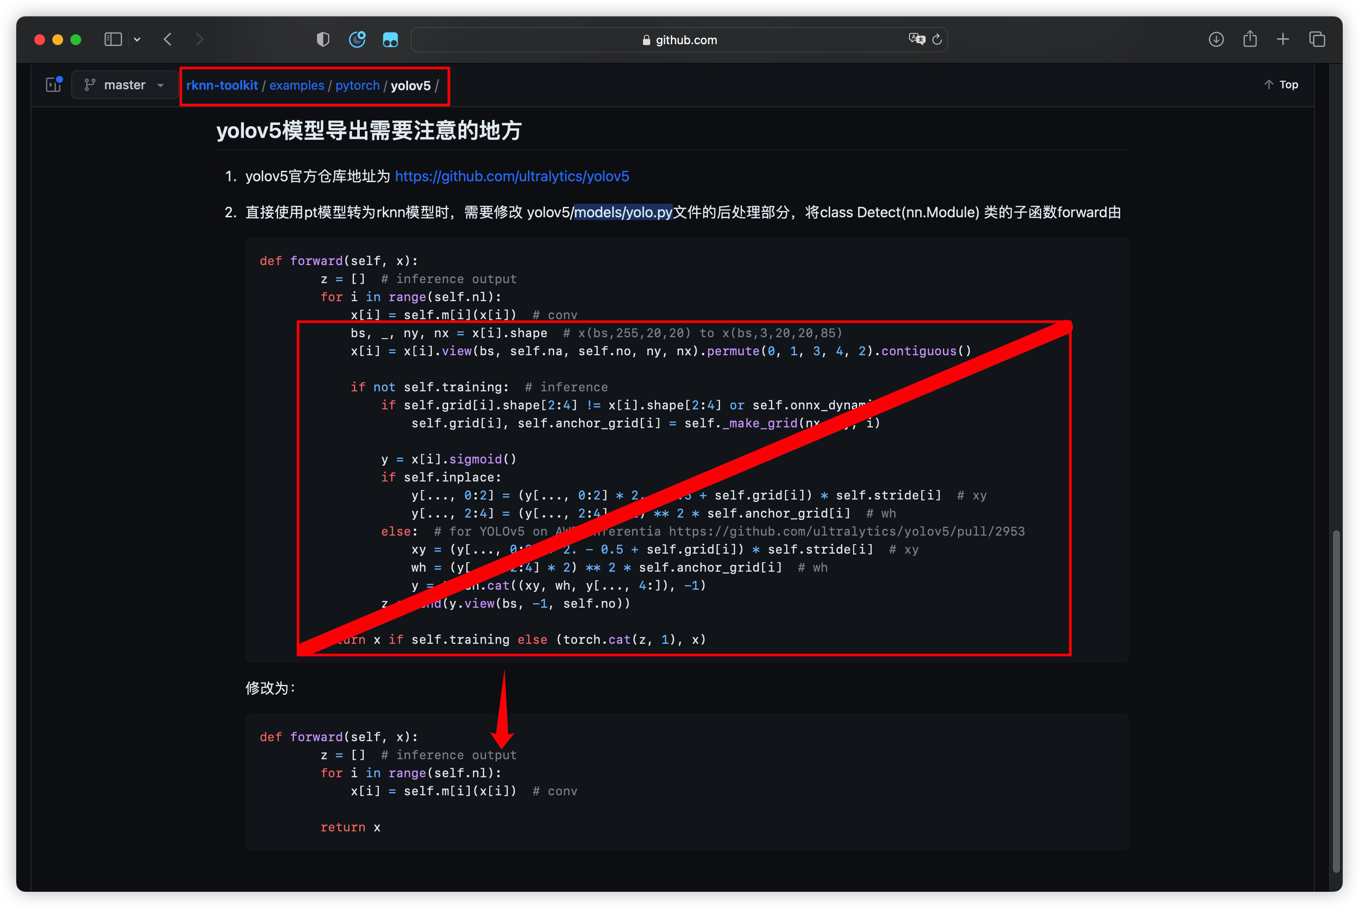Open the examples breadcrumb folder
This screenshot has height=908, width=1359.
point(297,85)
